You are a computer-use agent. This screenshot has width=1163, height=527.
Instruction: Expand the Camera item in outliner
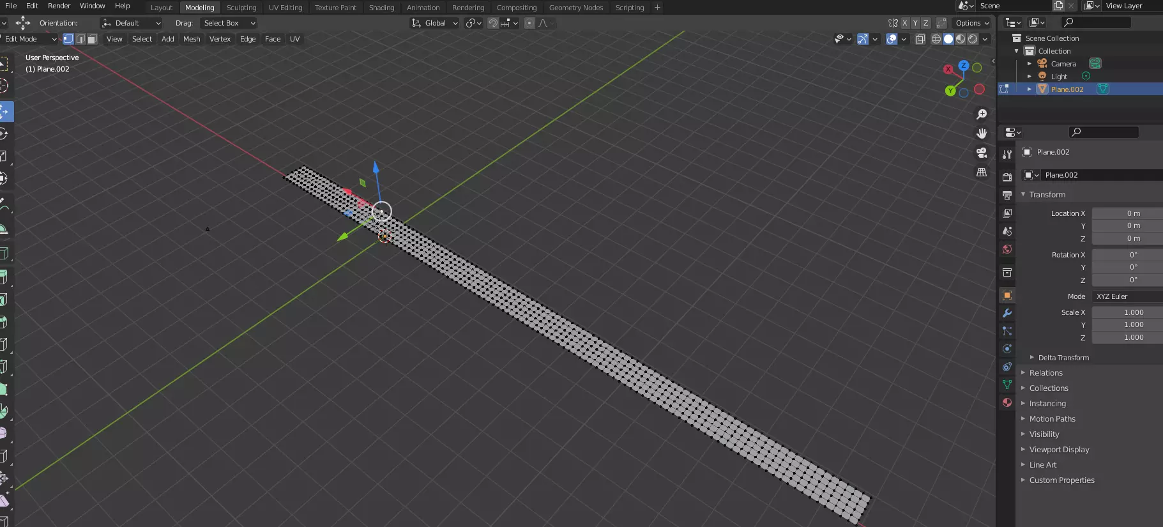click(x=1029, y=63)
